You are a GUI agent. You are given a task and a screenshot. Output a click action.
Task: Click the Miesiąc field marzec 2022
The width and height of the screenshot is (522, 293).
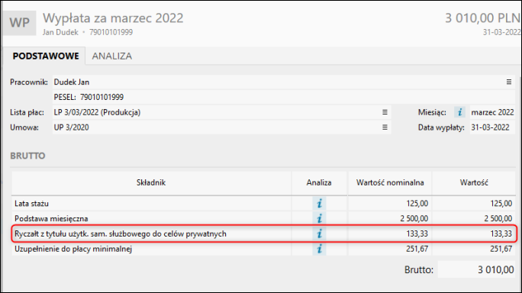click(x=492, y=112)
